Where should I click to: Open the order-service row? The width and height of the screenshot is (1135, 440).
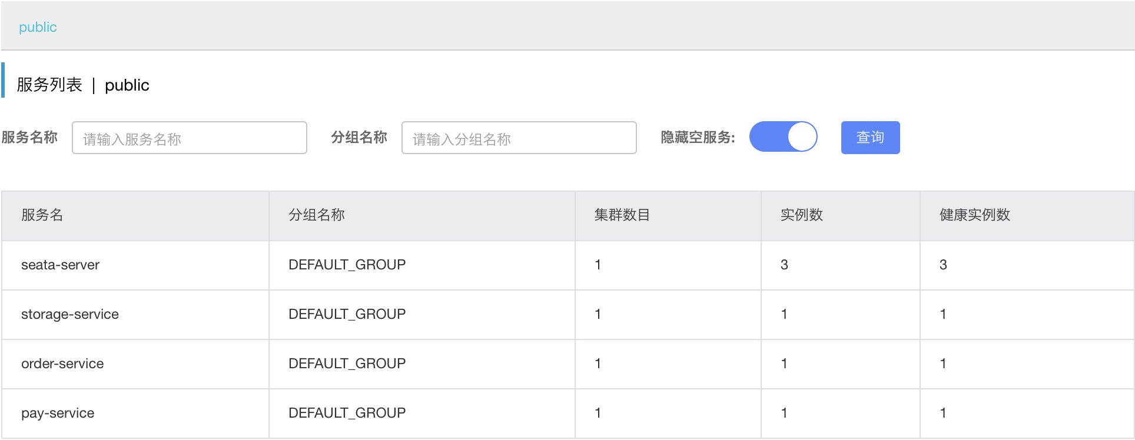click(62, 364)
